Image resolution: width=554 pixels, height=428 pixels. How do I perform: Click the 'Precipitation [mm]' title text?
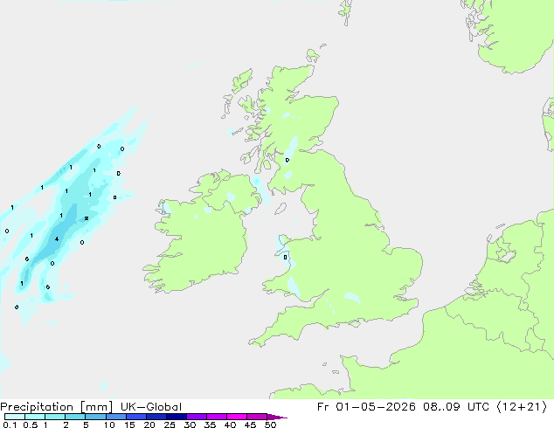pos(57,407)
